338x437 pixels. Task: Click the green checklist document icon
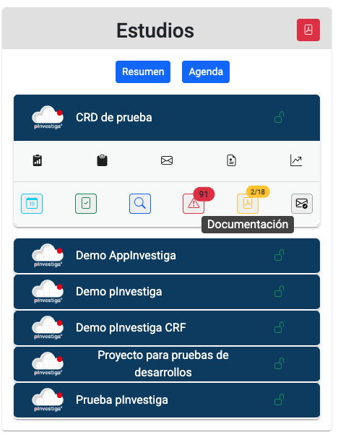86,204
